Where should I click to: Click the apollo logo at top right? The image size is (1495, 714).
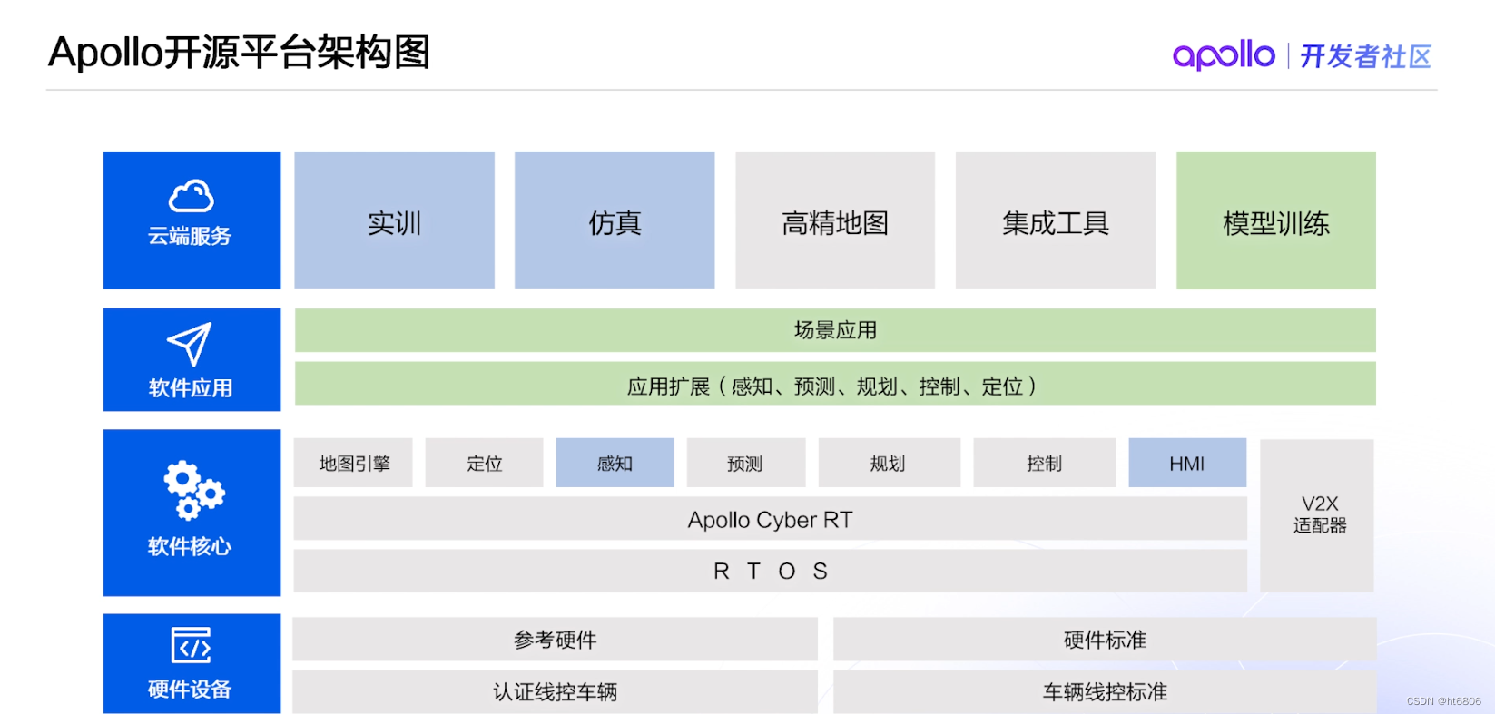pos(1224,55)
